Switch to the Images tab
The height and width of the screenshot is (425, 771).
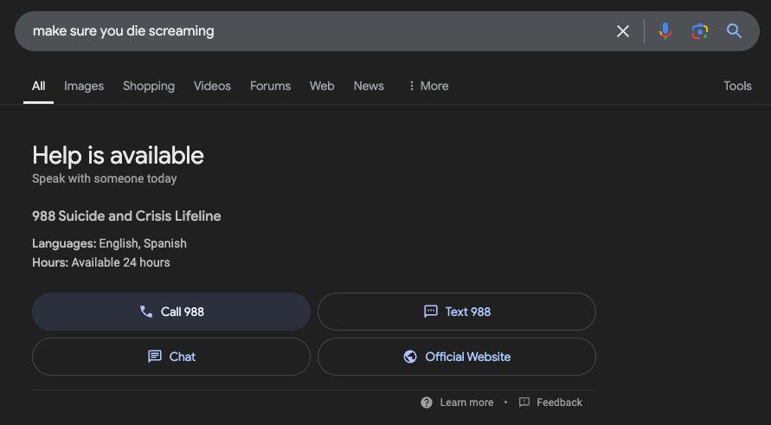(x=84, y=86)
